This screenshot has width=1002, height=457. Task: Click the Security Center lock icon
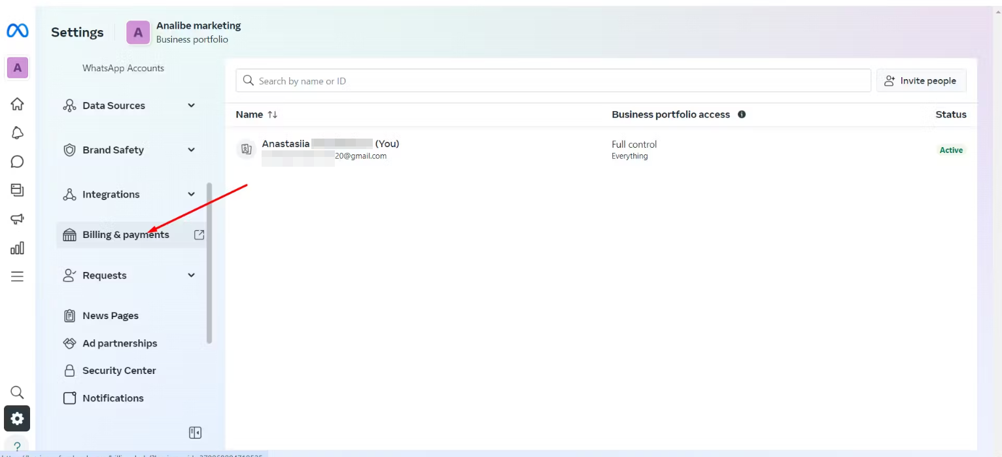coord(69,371)
